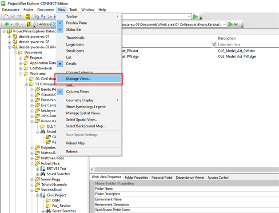Run search with green play icon
The height and width of the screenshot is (213, 279).
pyautogui.click(x=195, y=16)
